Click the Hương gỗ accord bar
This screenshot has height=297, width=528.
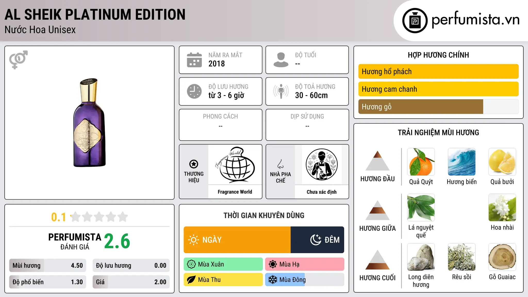coord(439,106)
